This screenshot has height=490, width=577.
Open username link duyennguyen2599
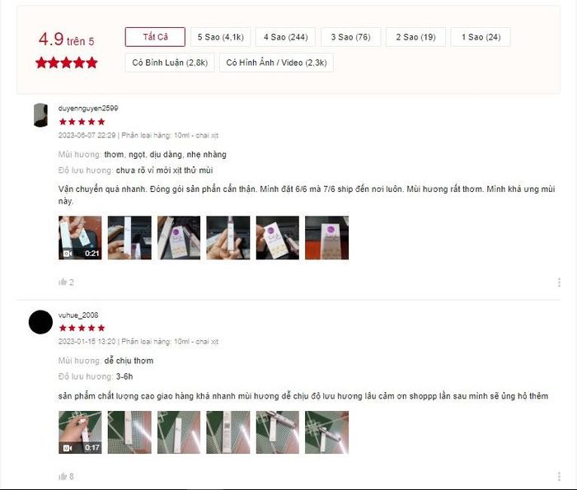[88, 108]
